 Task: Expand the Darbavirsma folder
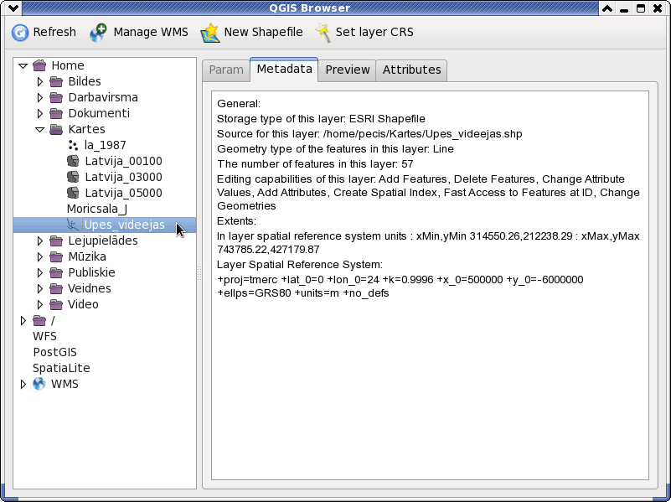click(40, 97)
